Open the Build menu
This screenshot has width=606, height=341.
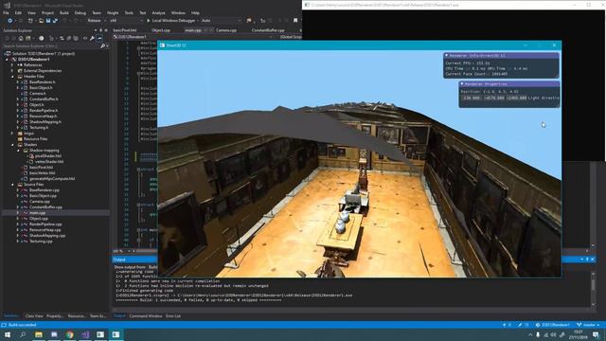pos(64,12)
